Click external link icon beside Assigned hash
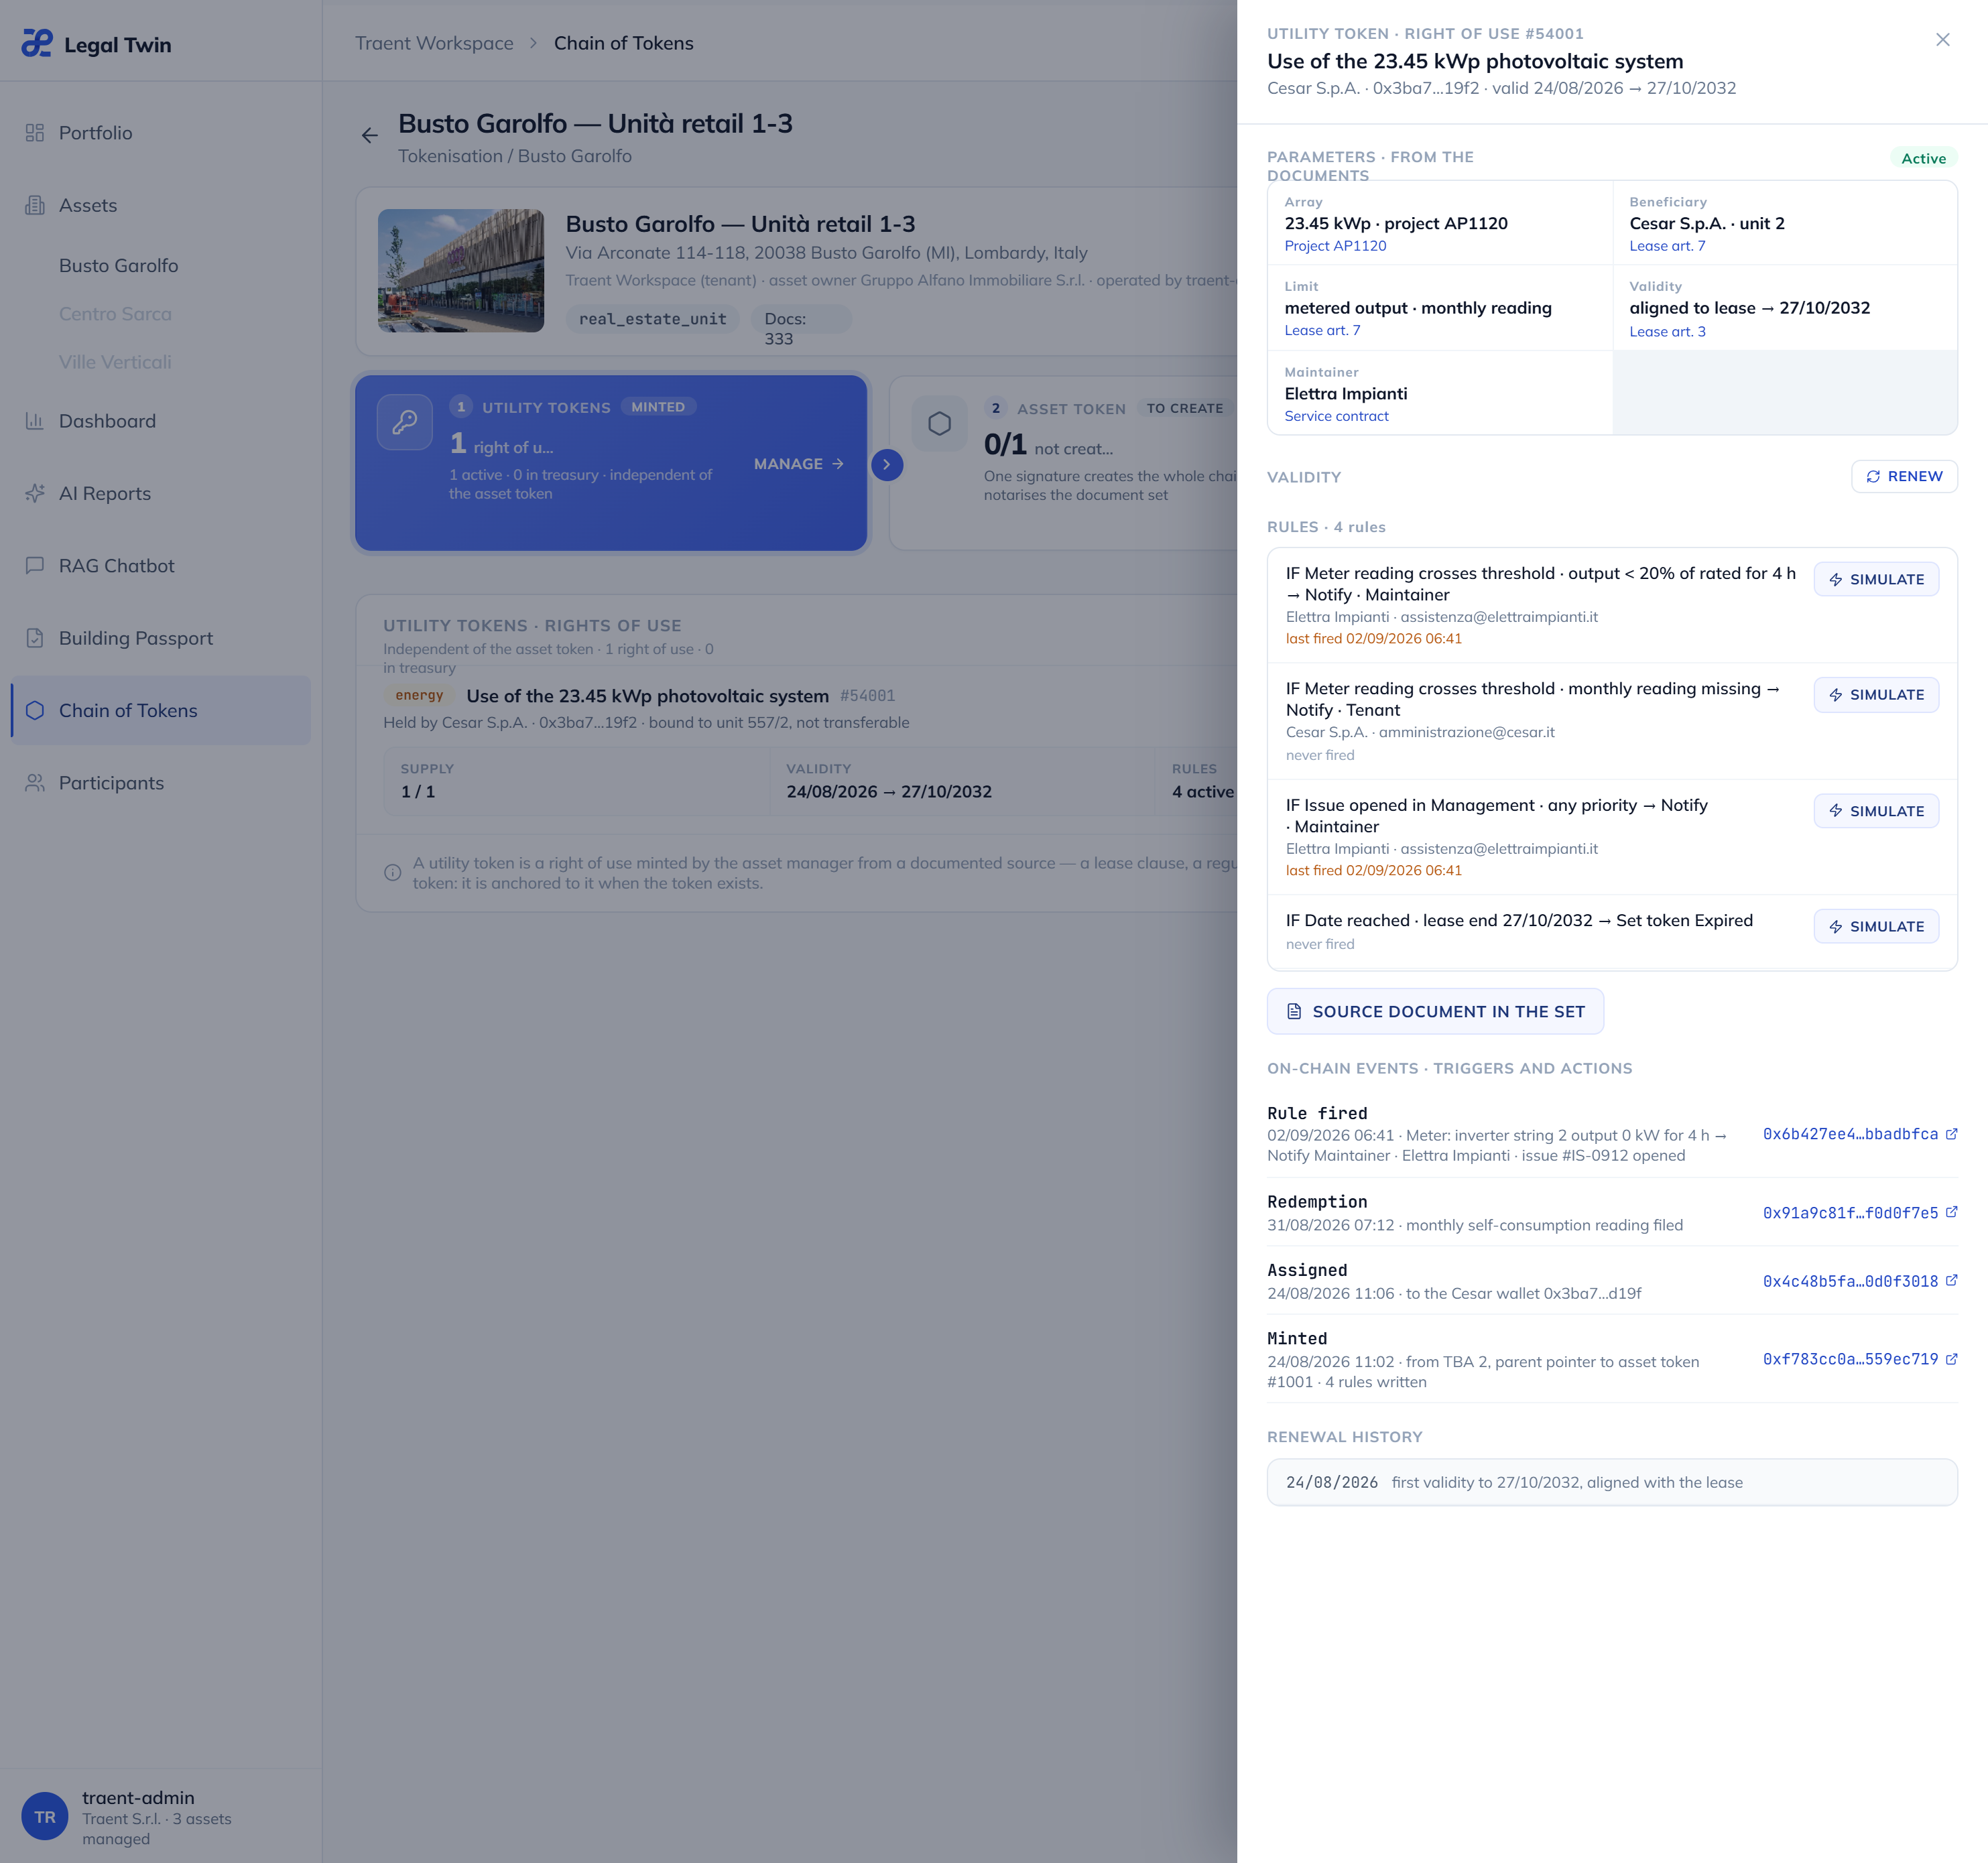Image resolution: width=1988 pixels, height=1863 pixels. pos(1951,1280)
